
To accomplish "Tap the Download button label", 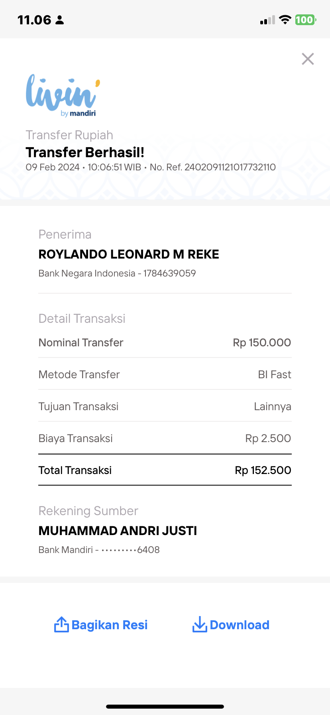I will [240, 625].
